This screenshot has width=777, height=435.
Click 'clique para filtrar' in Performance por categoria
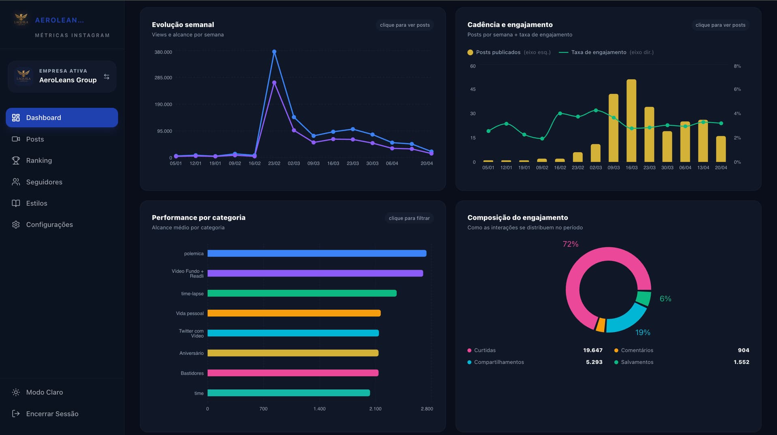point(409,218)
